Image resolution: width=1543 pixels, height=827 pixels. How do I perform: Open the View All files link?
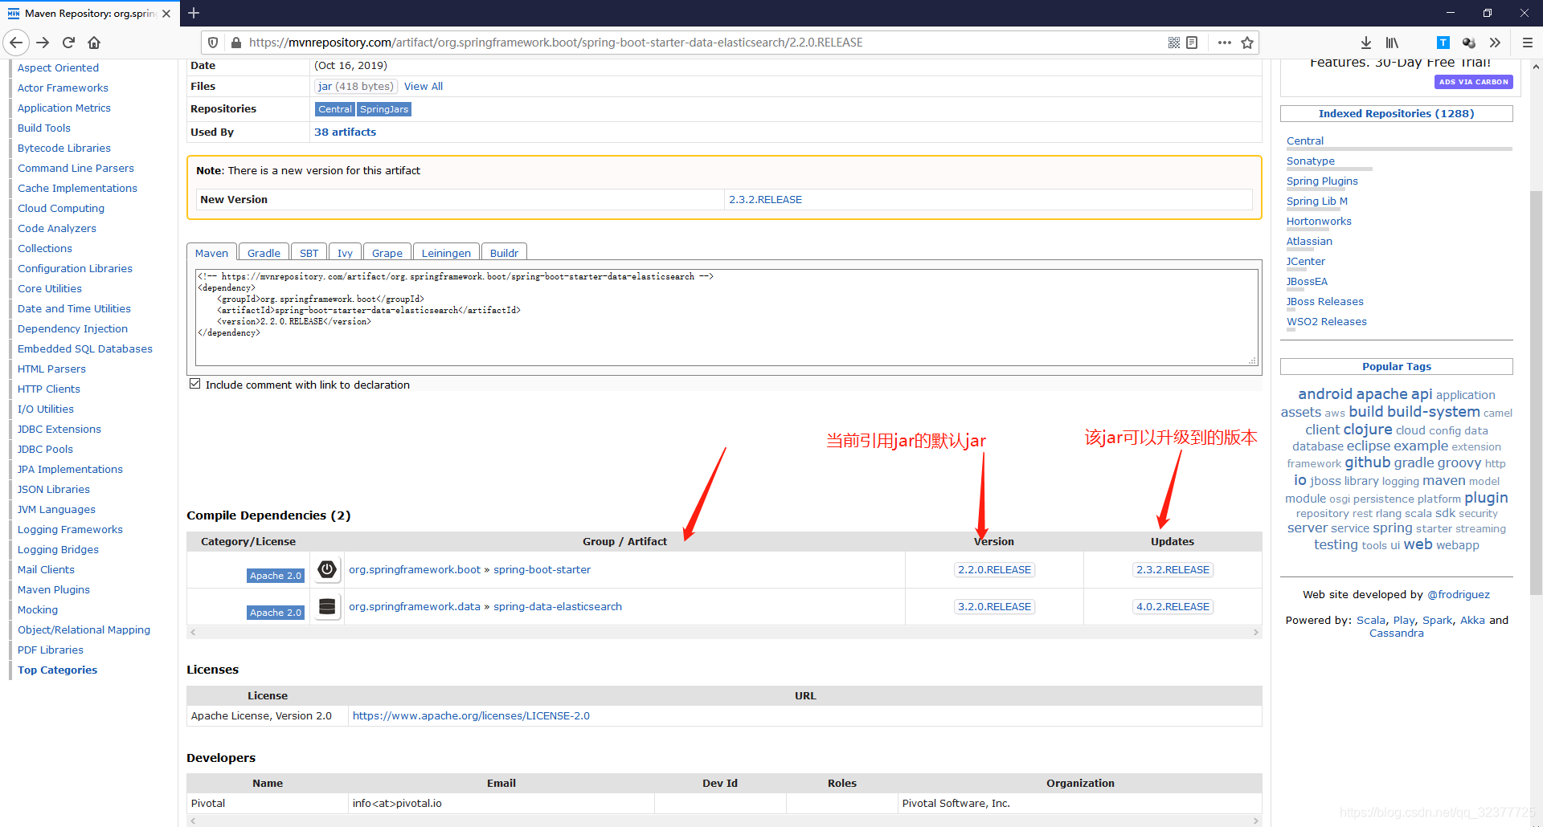pyautogui.click(x=423, y=87)
